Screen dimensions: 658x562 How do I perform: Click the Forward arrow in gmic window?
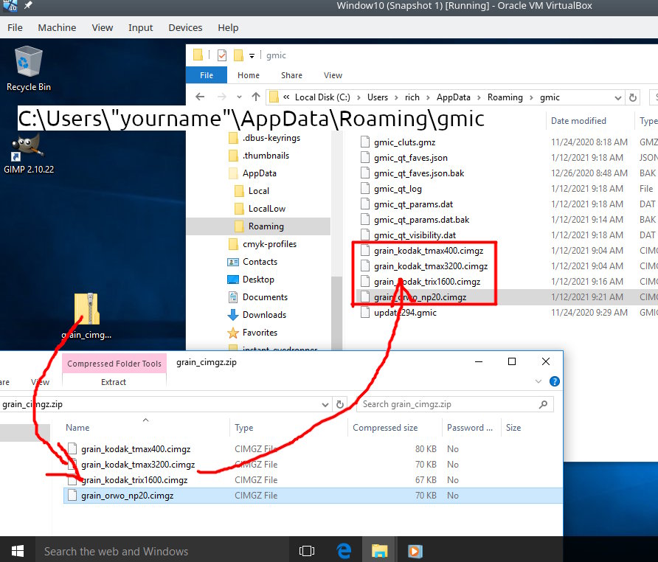pyautogui.click(x=221, y=97)
